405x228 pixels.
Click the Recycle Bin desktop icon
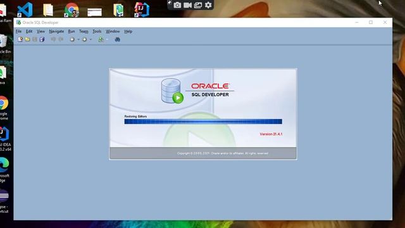(x=4, y=44)
